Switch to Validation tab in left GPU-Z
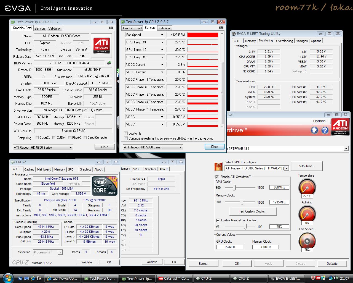 coord(55,28)
